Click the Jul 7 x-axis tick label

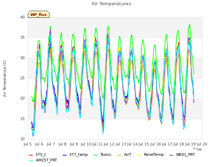pos(51,144)
